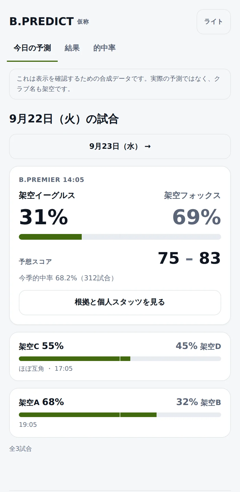
Task: Click the 架空C 55% probability bar
Action: pyautogui.click(x=120, y=359)
